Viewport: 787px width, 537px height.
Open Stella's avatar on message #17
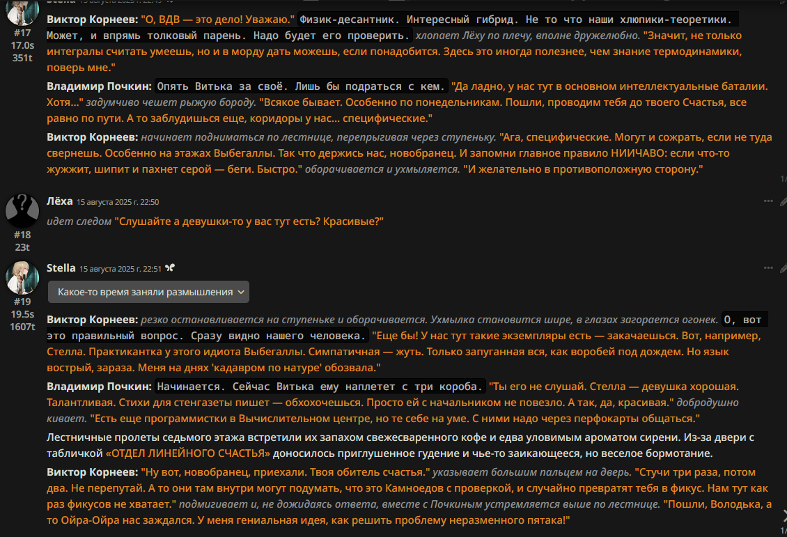(22, 12)
